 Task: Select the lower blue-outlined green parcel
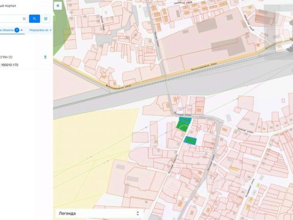[190, 140]
